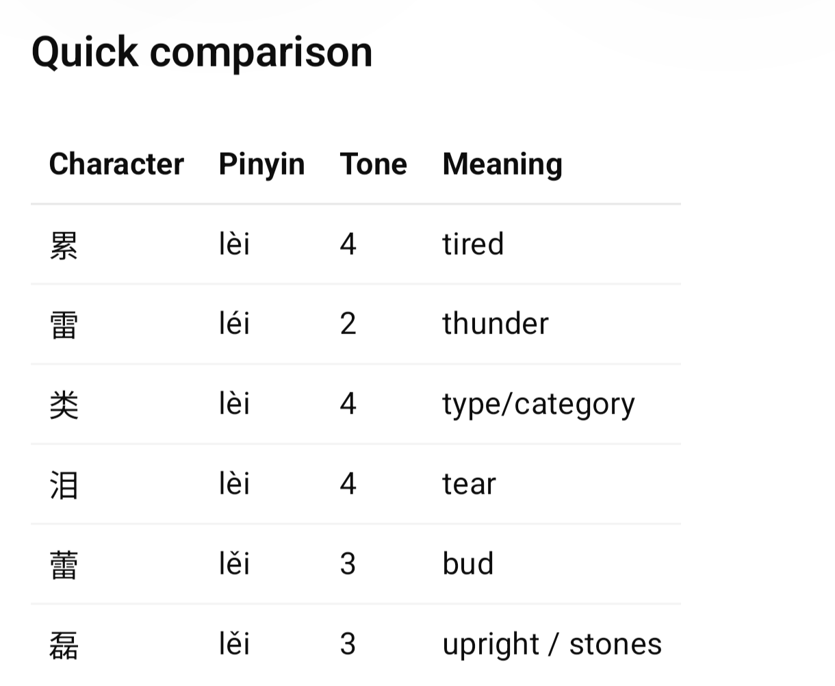Screen dimensions: 835x686
Task: Select the Meaning column header
Action: click(502, 164)
